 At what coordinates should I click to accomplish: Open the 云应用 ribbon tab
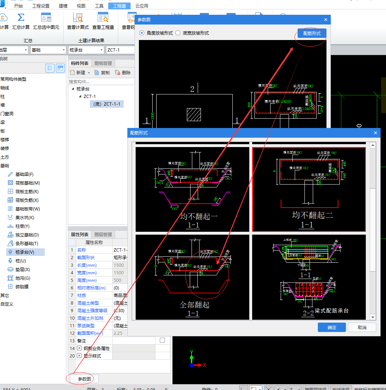[x=142, y=6]
